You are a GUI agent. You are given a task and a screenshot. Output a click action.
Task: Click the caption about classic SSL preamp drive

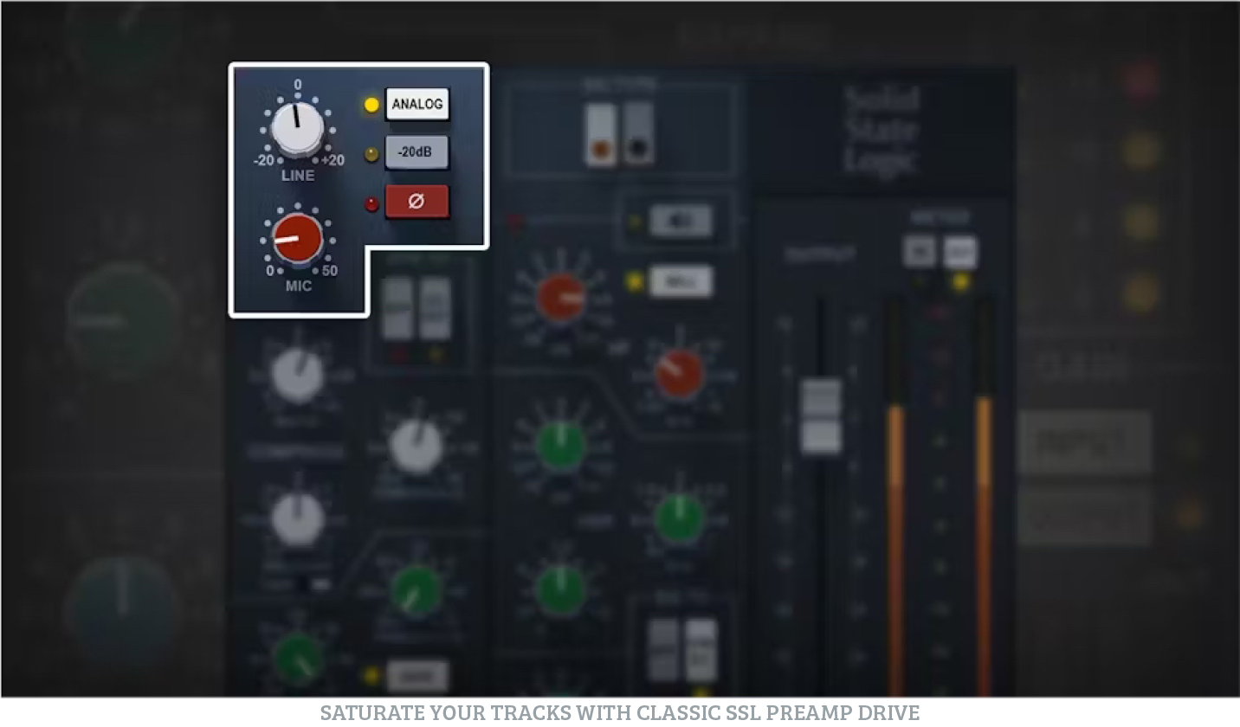[x=619, y=712]
